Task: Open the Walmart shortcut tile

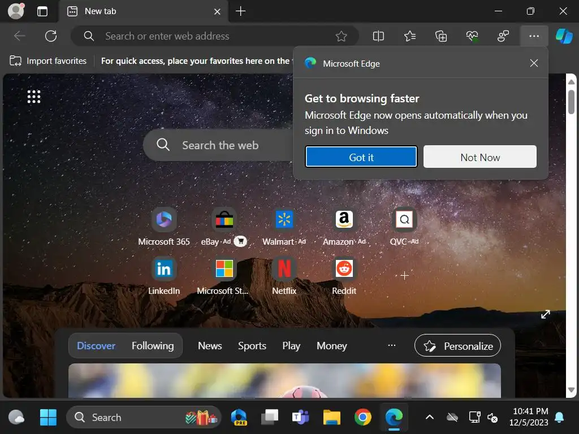Action: 284,227
